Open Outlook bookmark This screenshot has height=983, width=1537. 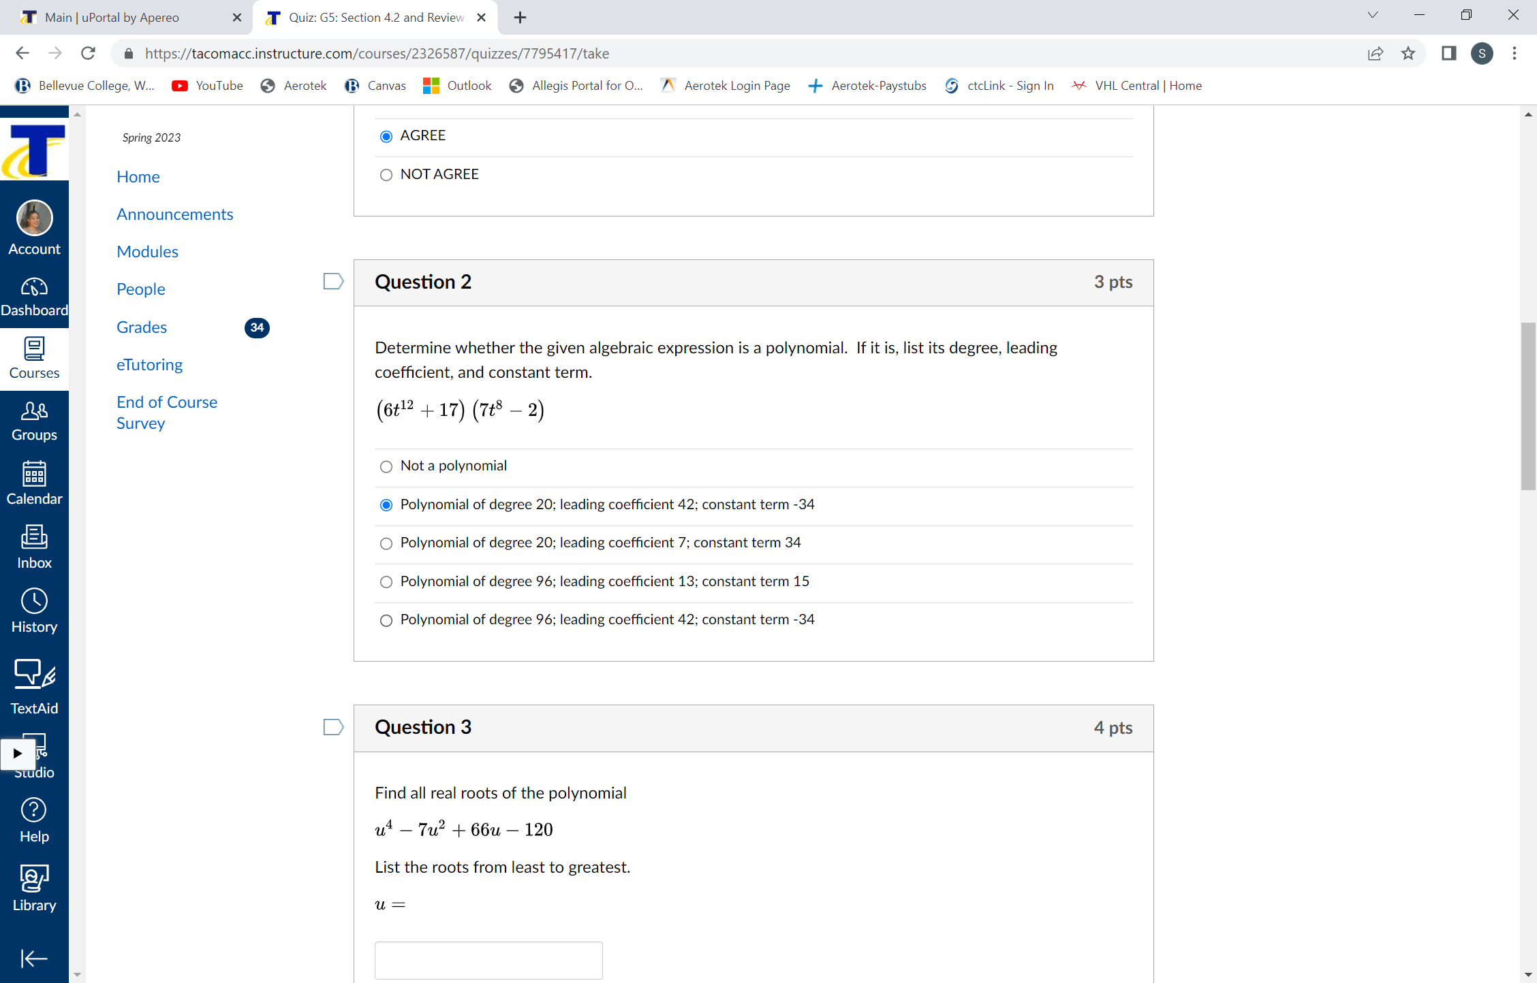(x=457, y=85)
